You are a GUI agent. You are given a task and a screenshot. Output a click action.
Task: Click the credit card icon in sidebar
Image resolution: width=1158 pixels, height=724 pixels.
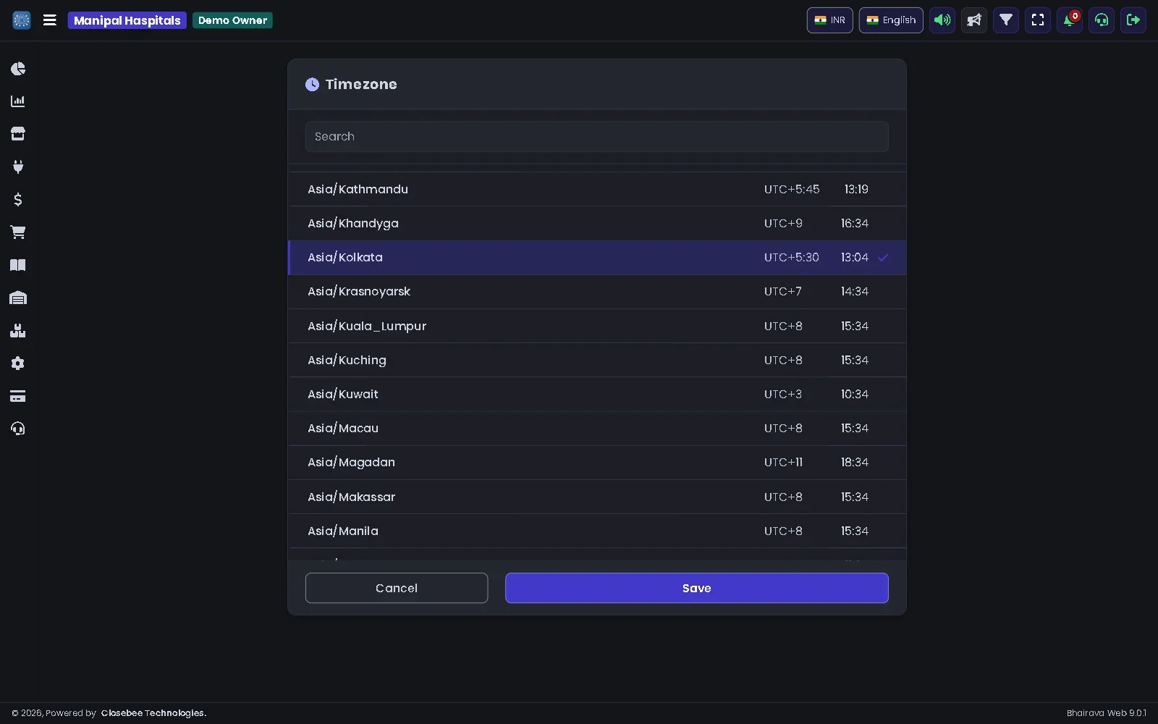(18, 396)
